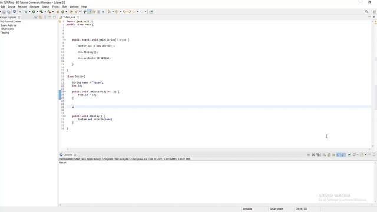Screen dimensions: 377x212
Task: Collapse the main method fold marker
Action: [x=65, y=39]
